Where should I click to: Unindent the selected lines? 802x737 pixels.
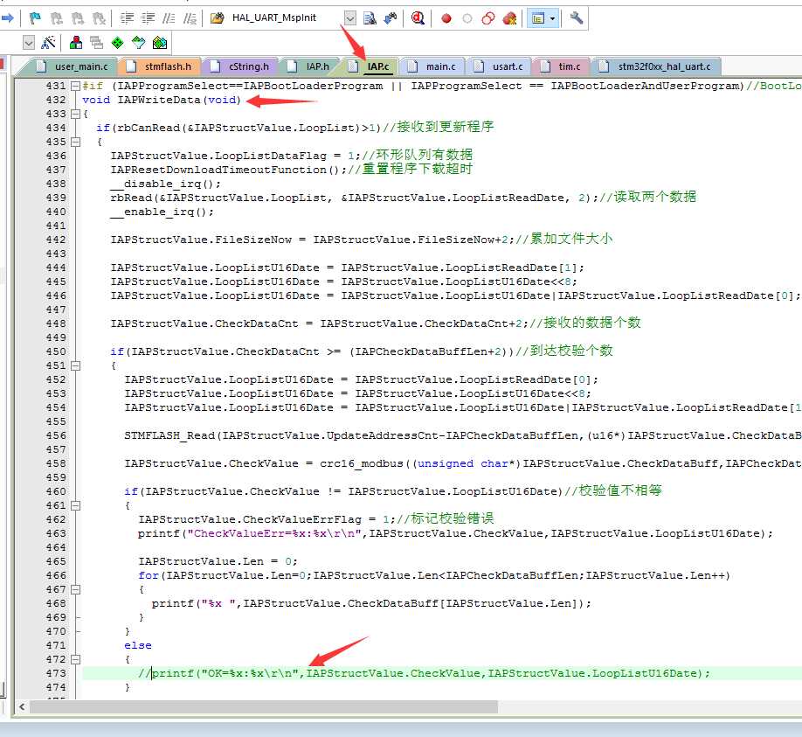[148, 18]
